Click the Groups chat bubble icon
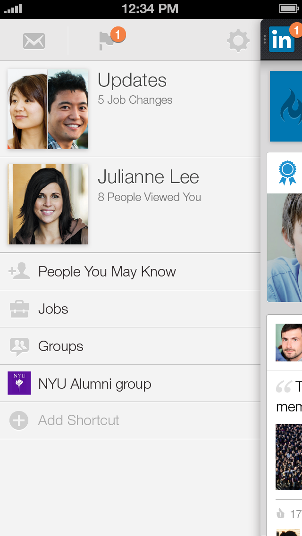 19,347
